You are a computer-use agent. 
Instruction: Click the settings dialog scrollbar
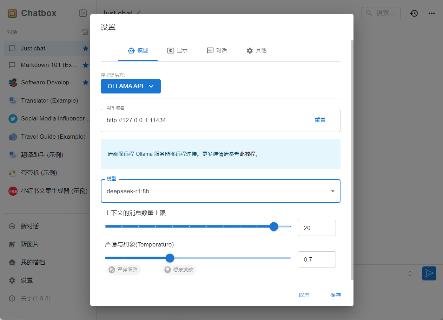click(x=352, y=160)
